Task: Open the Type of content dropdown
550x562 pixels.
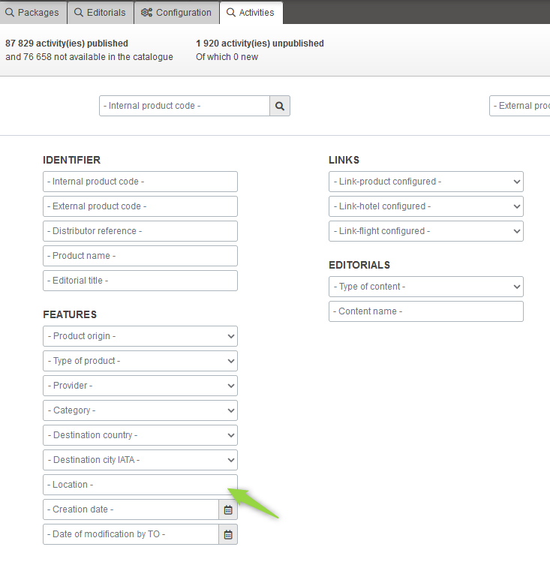Action: tap(425, 287)
